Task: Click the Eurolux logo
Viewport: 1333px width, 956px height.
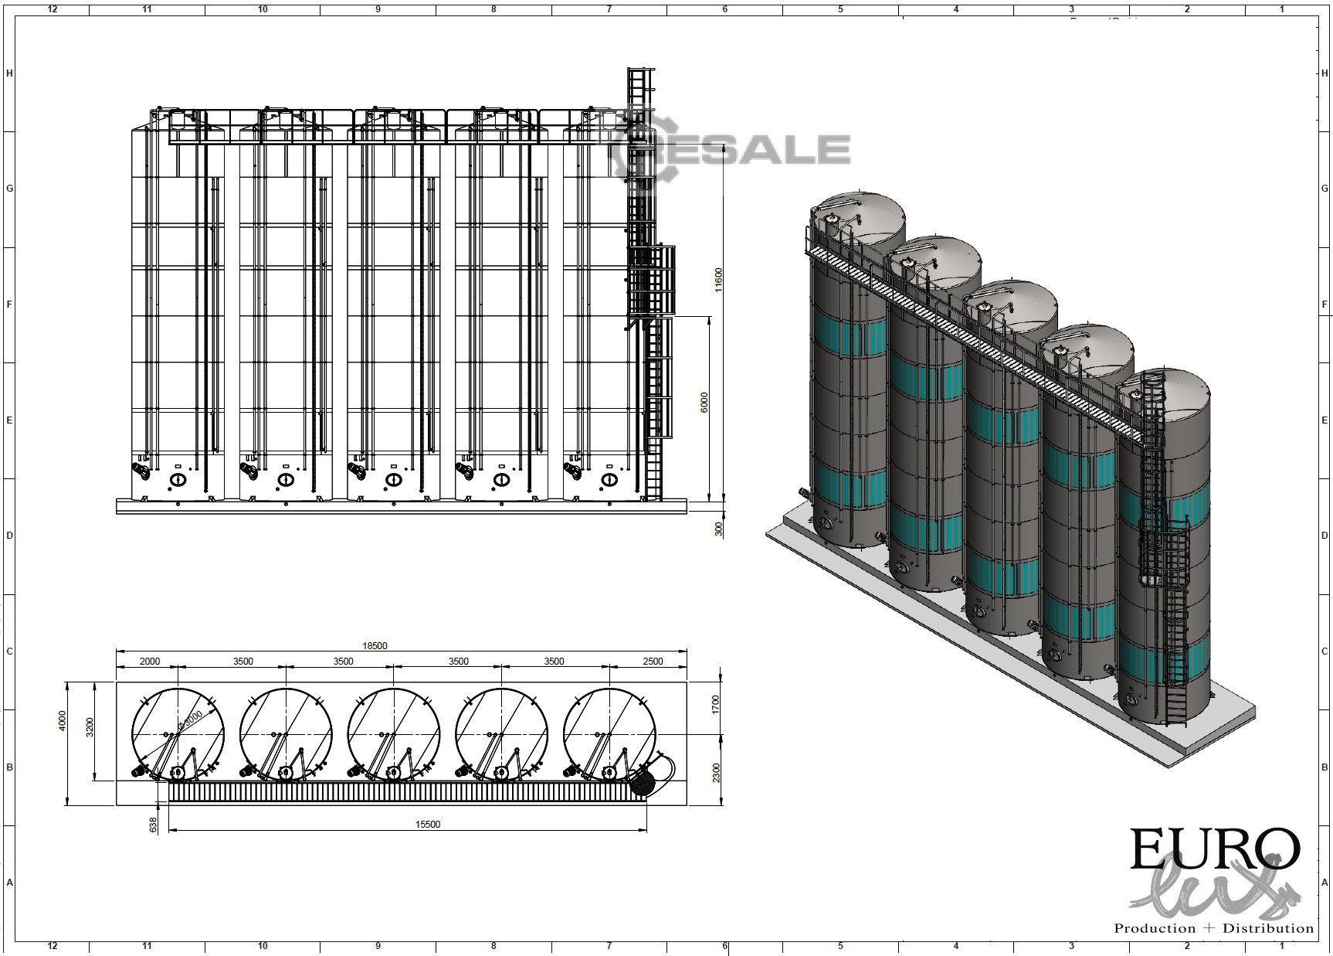Action: pos(1214,874)
